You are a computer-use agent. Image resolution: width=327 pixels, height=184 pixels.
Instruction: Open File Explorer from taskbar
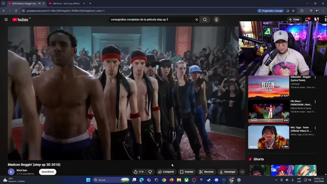179,180
